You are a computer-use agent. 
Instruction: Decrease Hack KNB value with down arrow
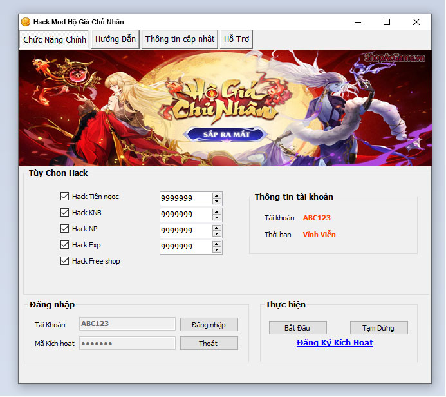click(217, 218)
